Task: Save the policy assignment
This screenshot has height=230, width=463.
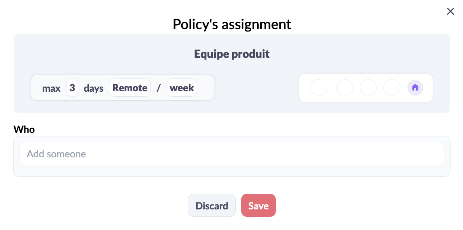Action: 258,206
